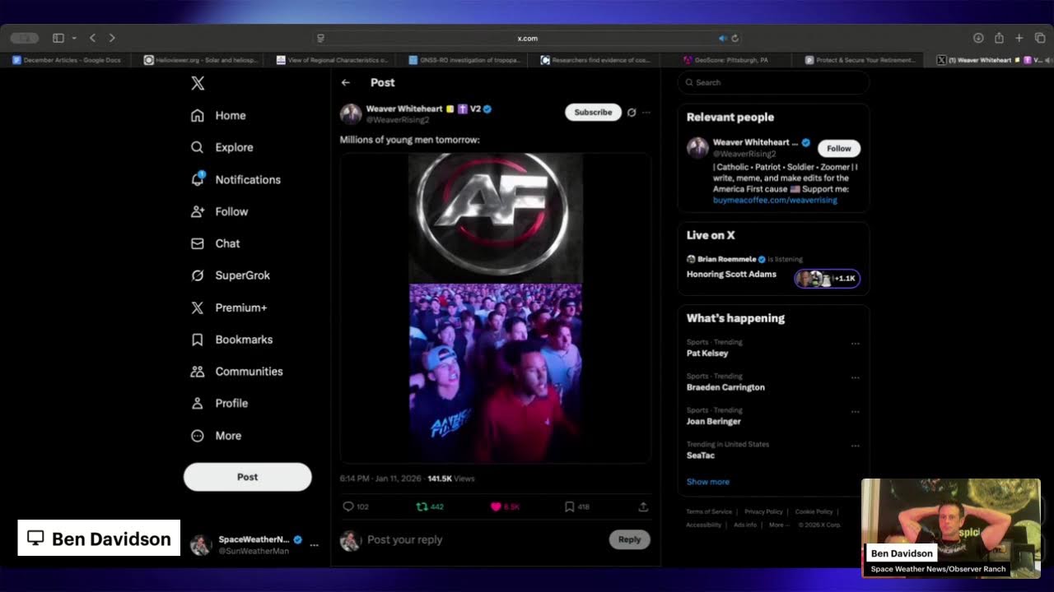This screenshot has height=592, width=1054.
Task: Click the share icon under the post
Action: point(643,506)
